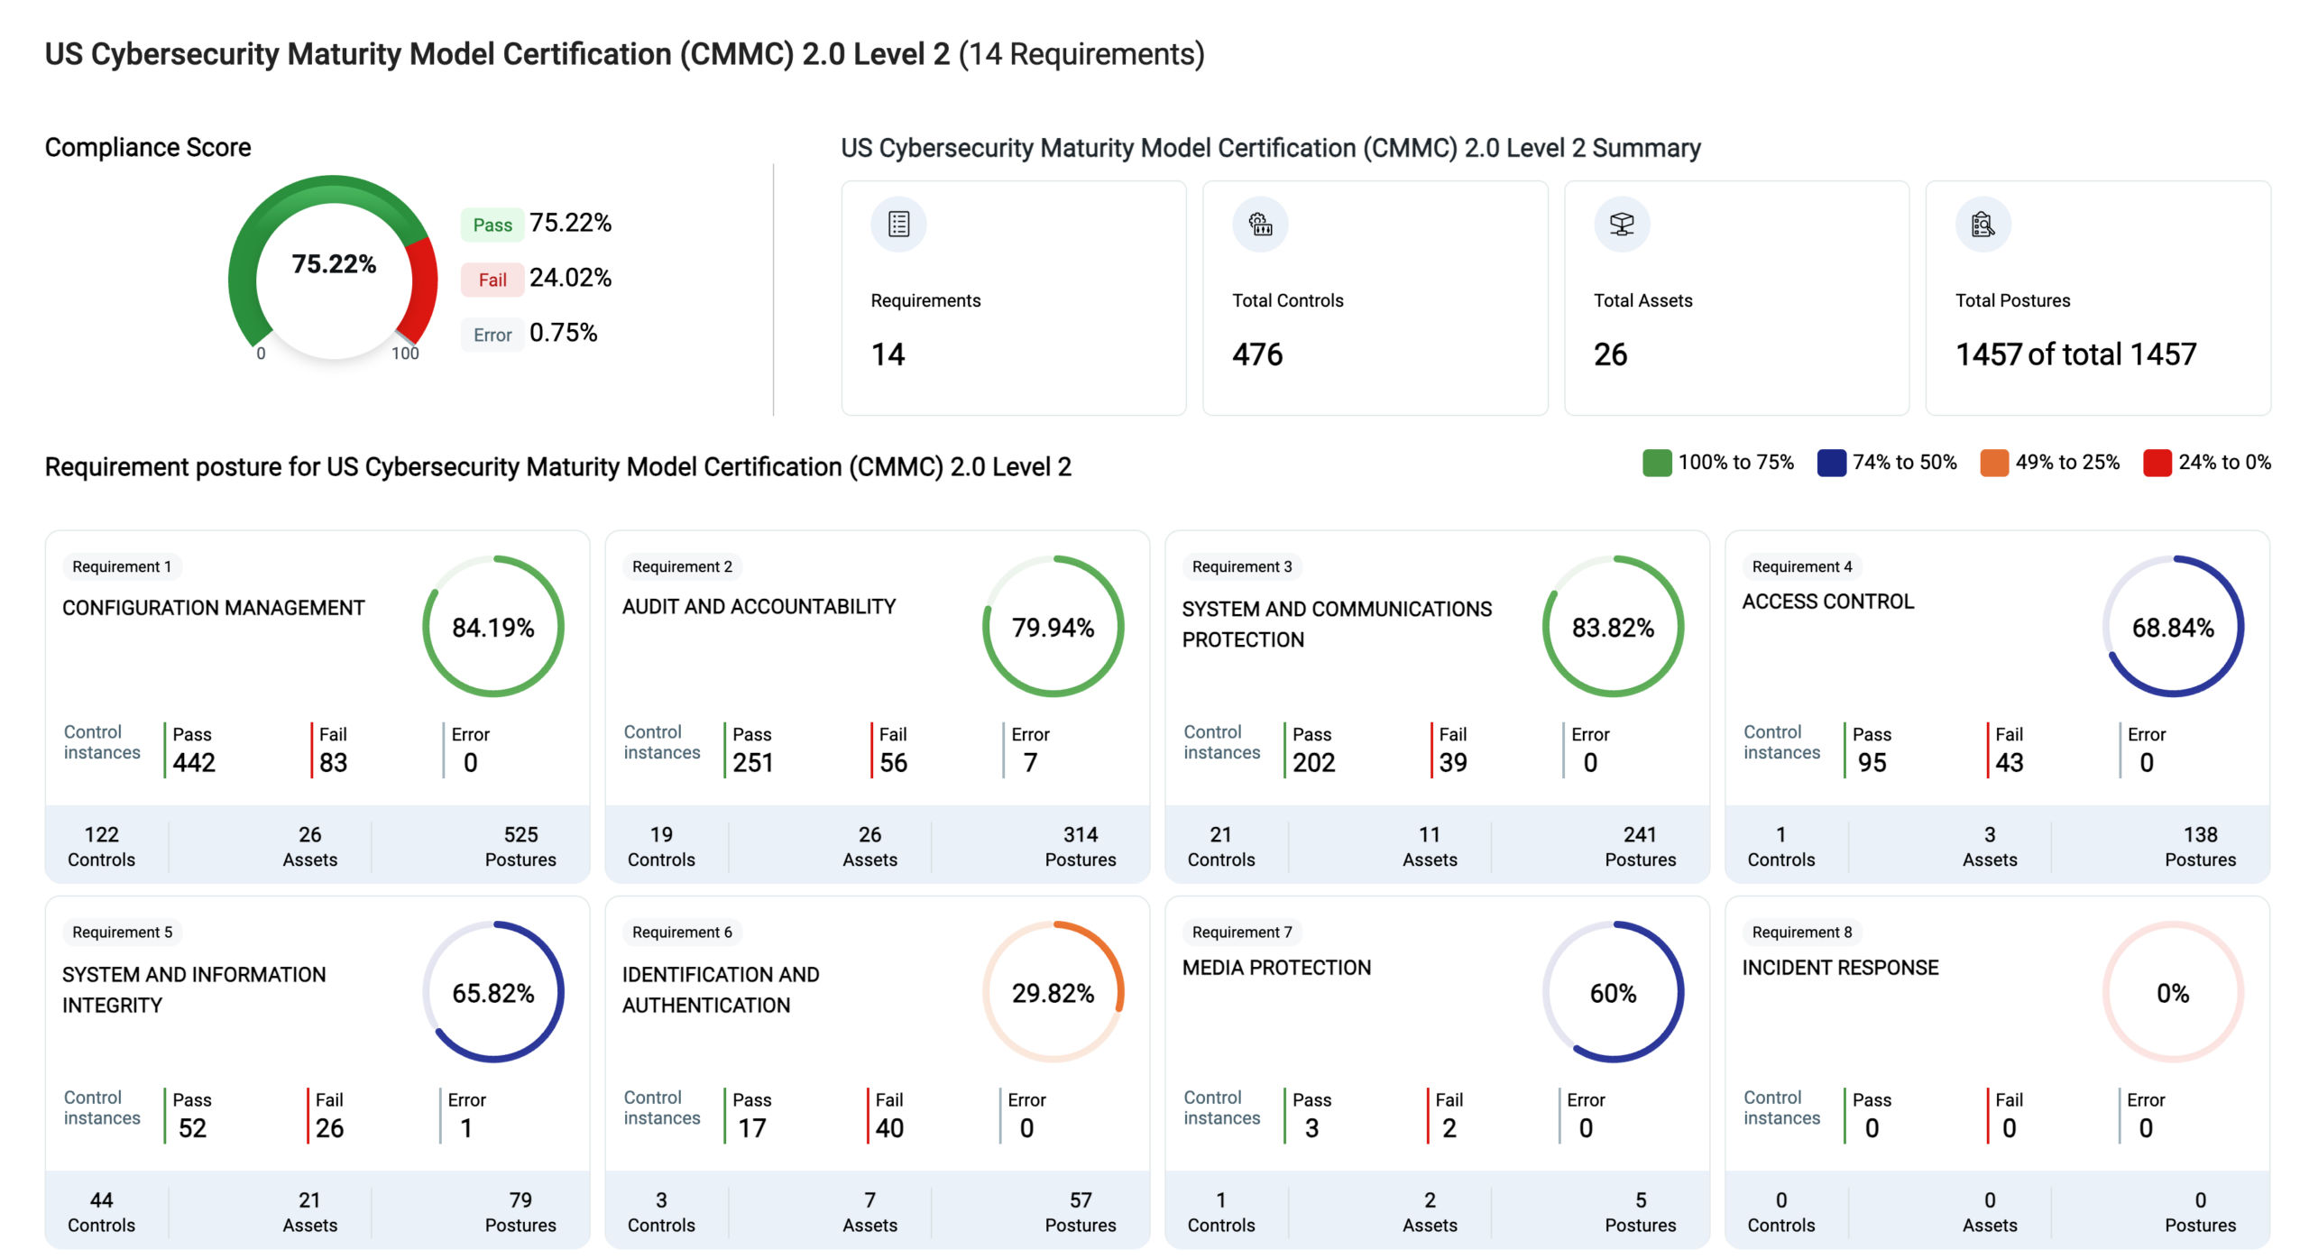Select SYSTEM AND INFORMATION INTEGRITY title
2309x1259 pixels.
[194, 989]
